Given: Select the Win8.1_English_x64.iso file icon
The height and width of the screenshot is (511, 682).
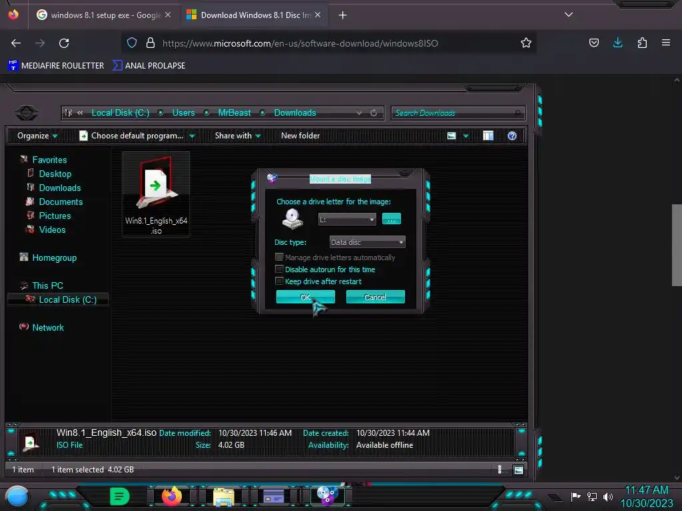Looking at the screenshot, I should 156,194.
